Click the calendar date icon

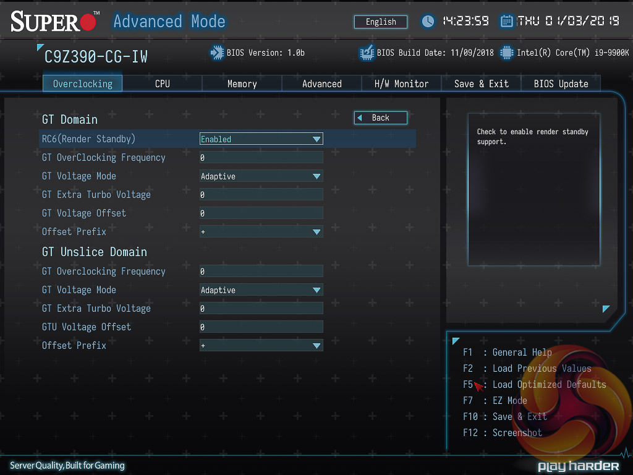click(x=506, y=21)
